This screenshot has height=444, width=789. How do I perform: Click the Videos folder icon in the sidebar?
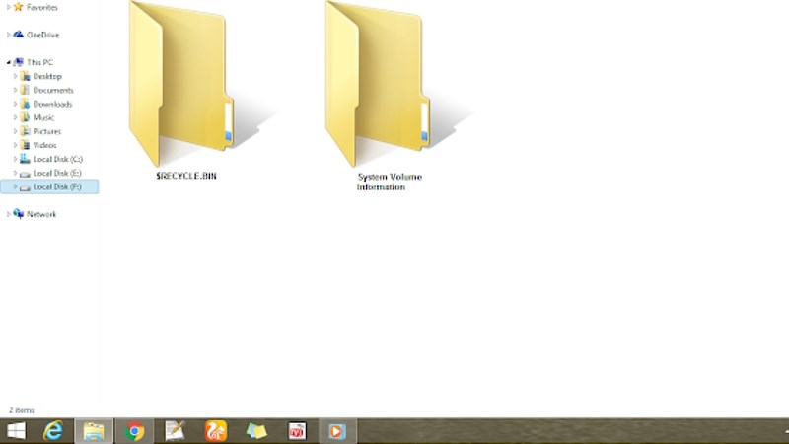pos(25,145)
